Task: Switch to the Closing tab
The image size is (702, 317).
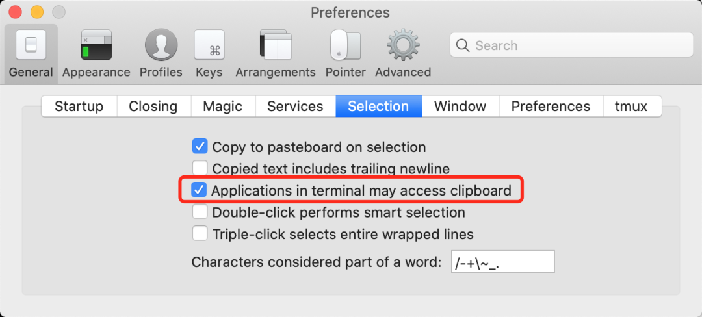Action: [153, 107]
